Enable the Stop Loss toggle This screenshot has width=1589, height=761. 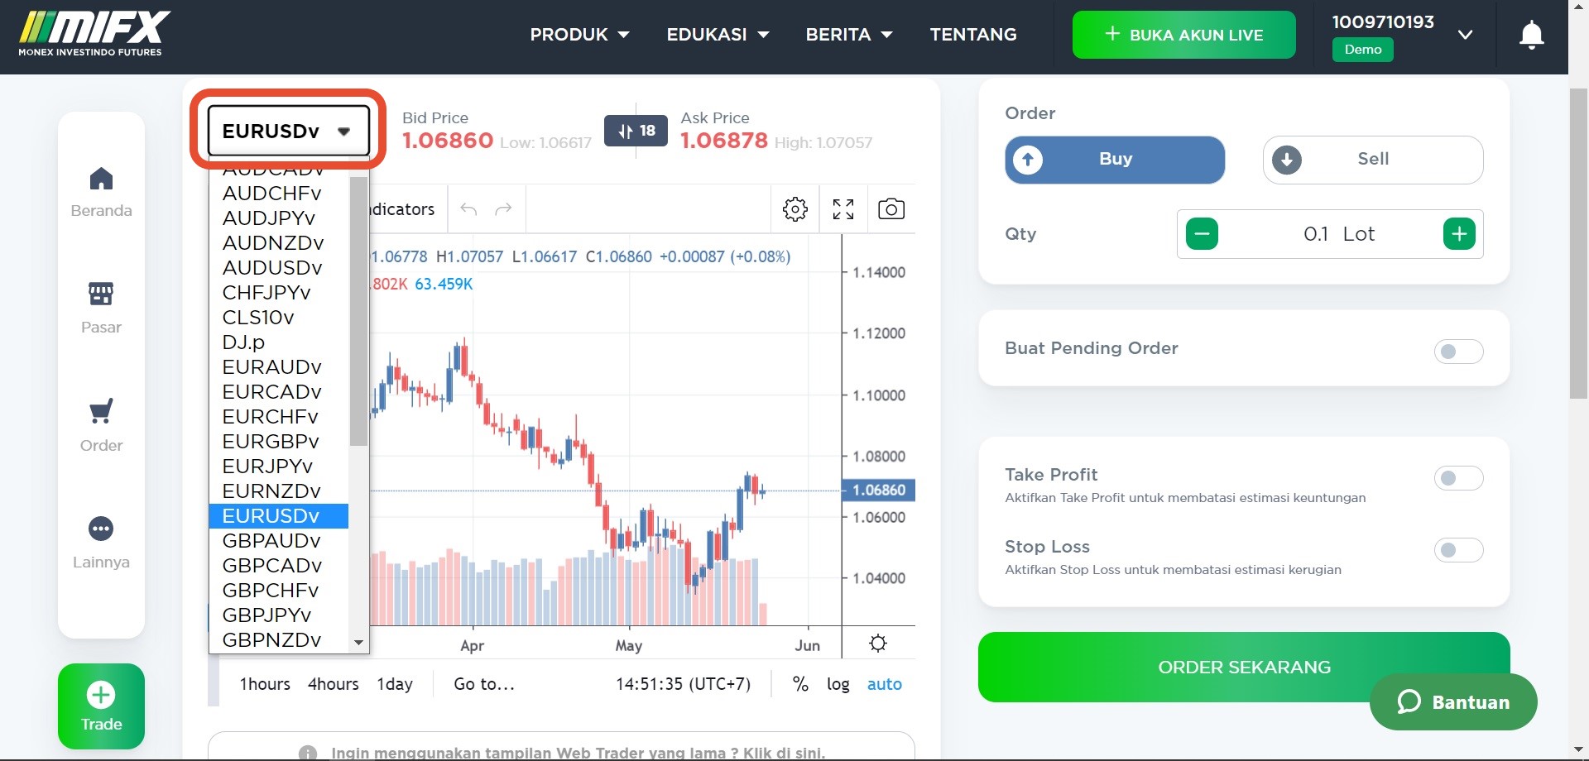[1457, 550]
